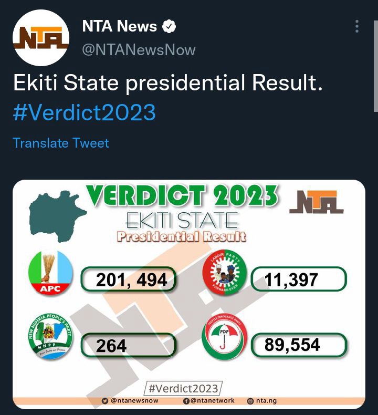The width and height of the screenshot is (378, 415).
Task: Click the NTA News account name
Action: [119, 26]
